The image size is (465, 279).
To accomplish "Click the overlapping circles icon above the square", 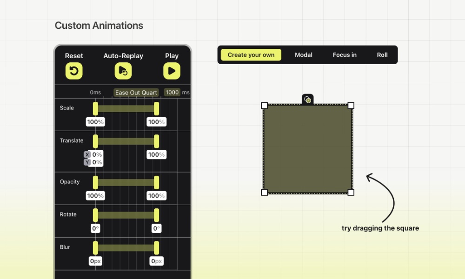I will [x=308, y=99].
